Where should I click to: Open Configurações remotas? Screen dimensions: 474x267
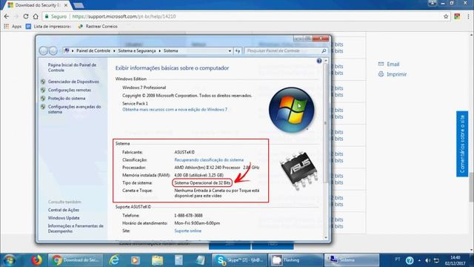coord(69,90)
